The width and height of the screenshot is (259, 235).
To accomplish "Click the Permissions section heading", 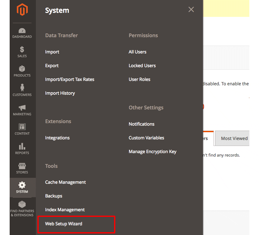I will coord(143,35).
